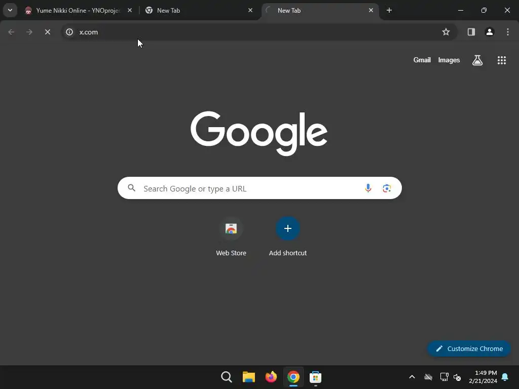Open the tab search dropdown arrow
The width and height of the screenshot is (519, 389).
[10, 10]
